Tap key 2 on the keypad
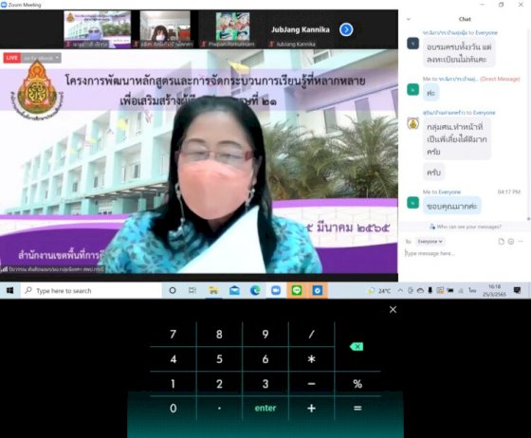The height and width of the screenshot is (438, 531). [x=219, y=384]
